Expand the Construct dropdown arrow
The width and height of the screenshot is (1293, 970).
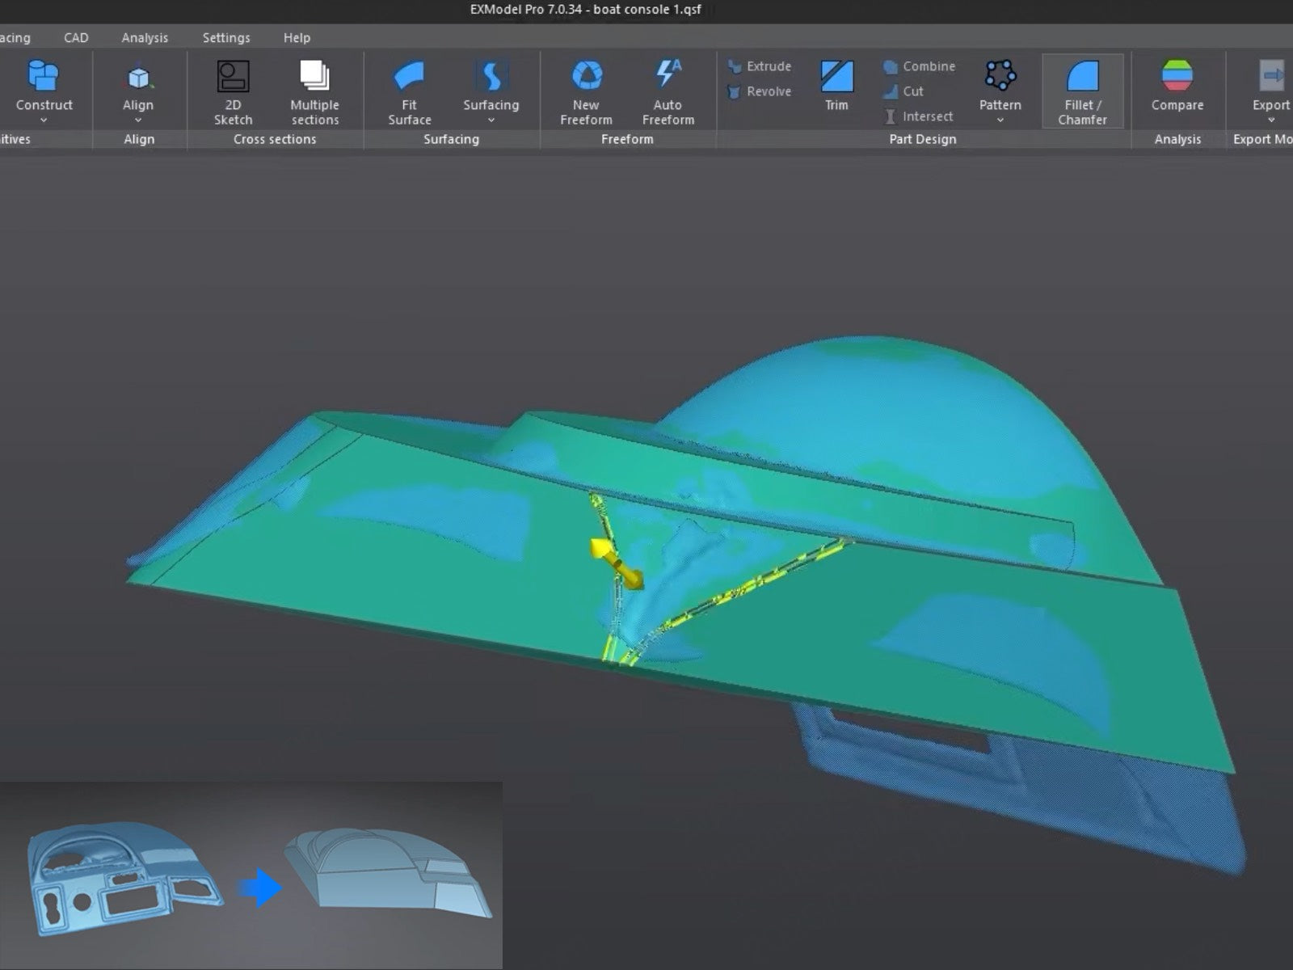pos(44,120)
